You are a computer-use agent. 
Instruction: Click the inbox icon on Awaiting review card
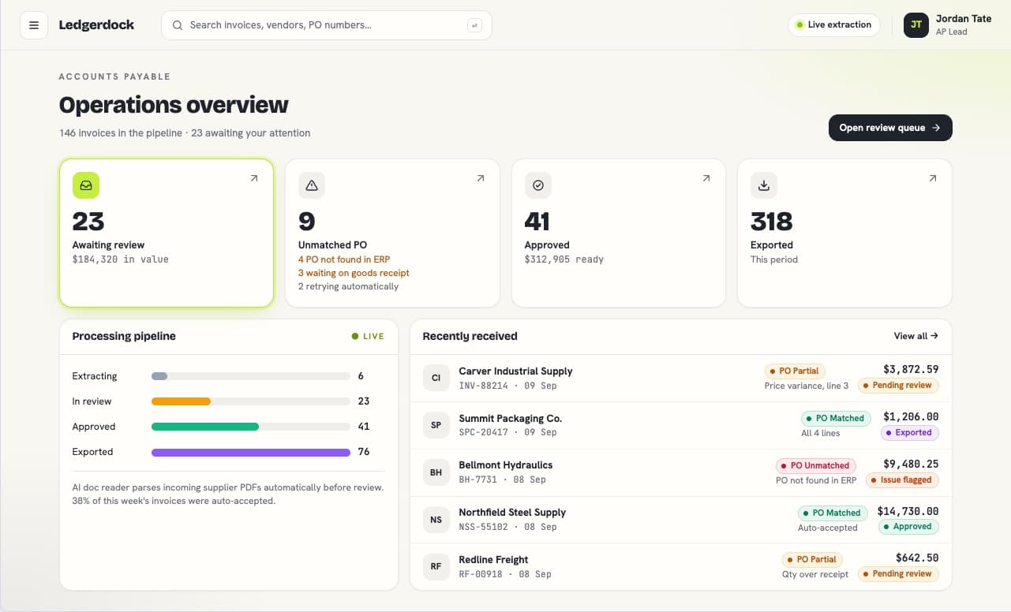tap(86, 185)
